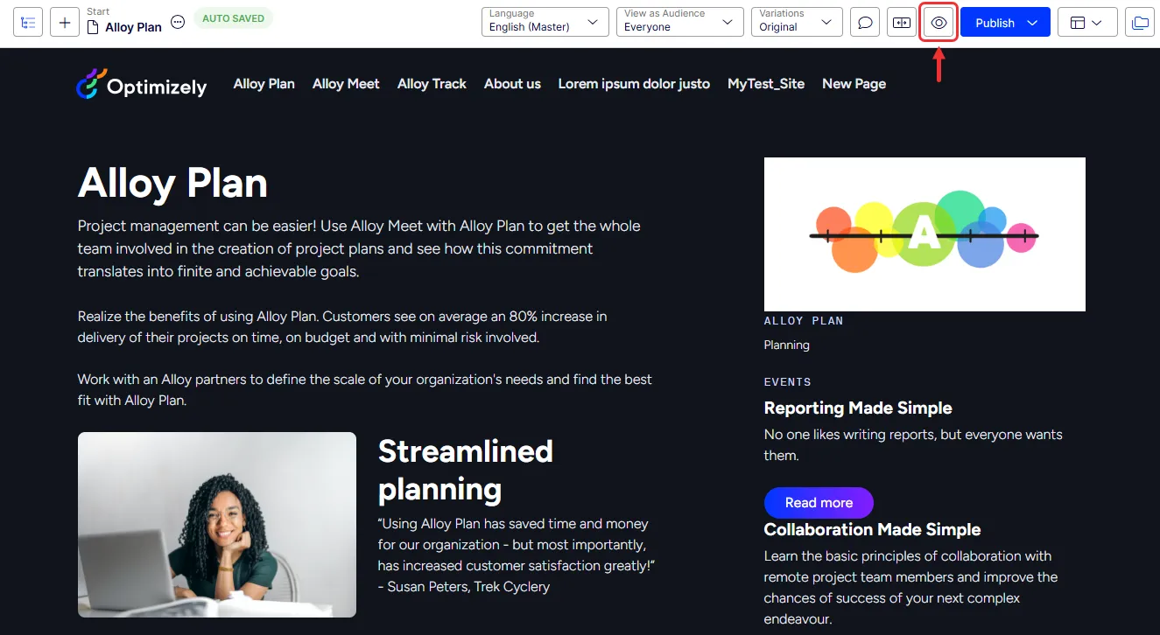Screen dimensions: 1160x635
Task: Click the page document icon beside Alloy Plan
Action: [x=94, y=27]
